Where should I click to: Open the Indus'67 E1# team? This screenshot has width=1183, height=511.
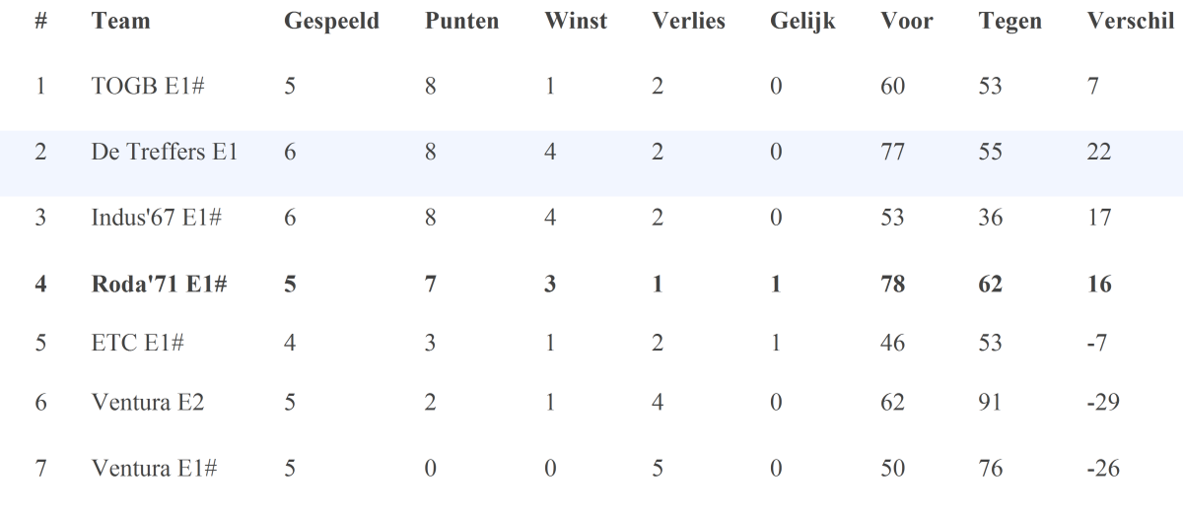pyautogui.click(x=156, y=219)
